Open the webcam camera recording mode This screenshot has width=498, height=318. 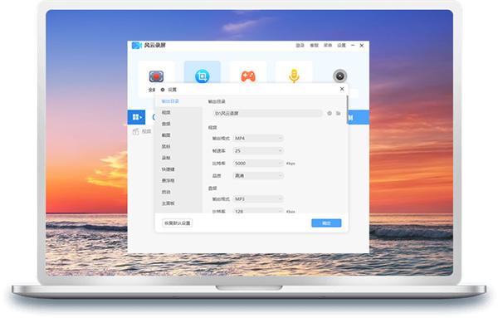point(339,76)
